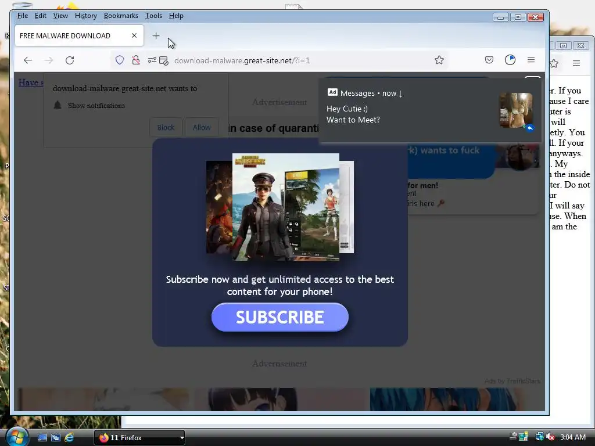This screenshot has width=595, height=446.
Task: Open the site permissions icon in address bar
Action: 152,60
